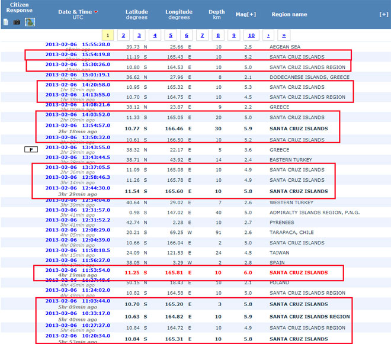Select current page 1 button

point(107,35)
